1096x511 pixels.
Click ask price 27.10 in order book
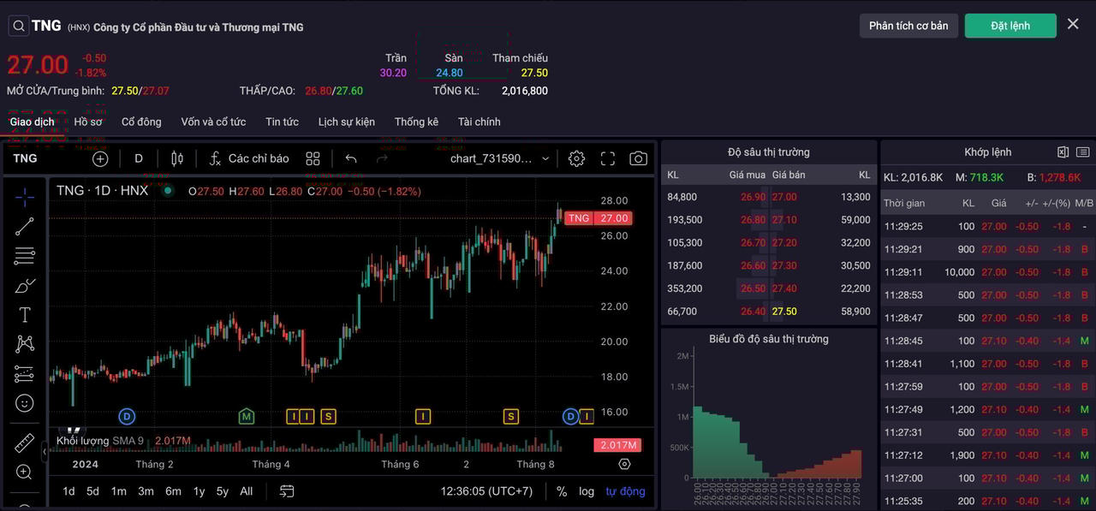tap(784, 220)
